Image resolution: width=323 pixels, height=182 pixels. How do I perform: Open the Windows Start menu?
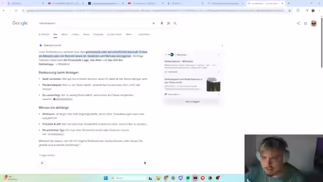105,178
